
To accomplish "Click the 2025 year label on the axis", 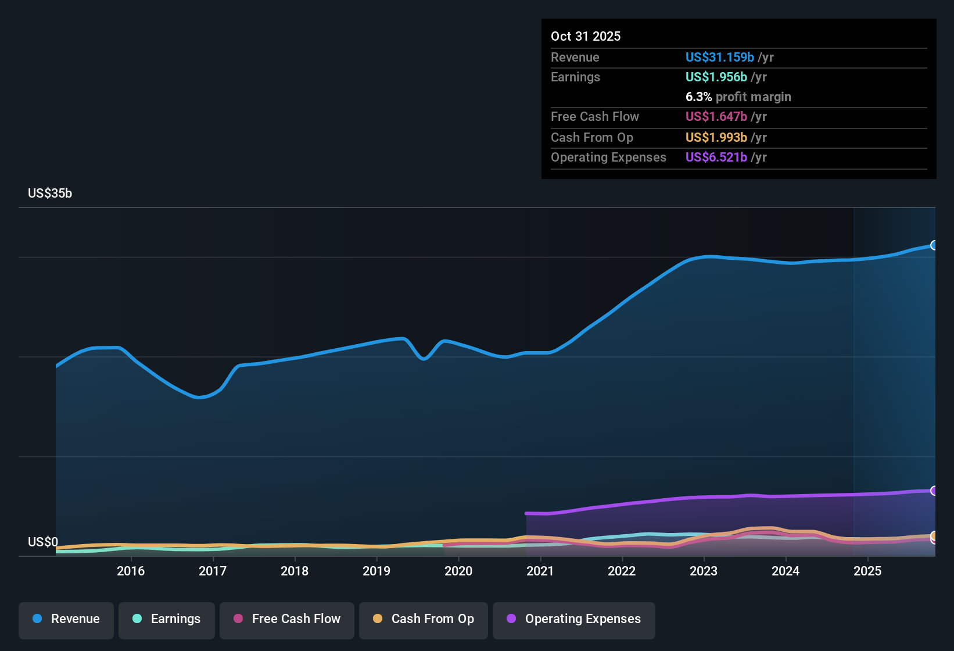I will pyautogui.click(x=868, y=571).
